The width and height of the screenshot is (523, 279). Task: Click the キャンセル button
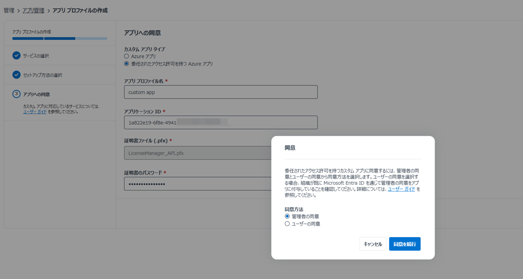[372, 244]
